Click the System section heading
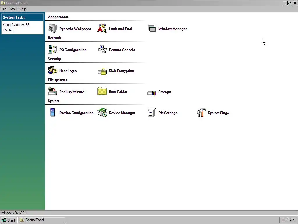Screen dimensions: 298x224 [54, 101]
